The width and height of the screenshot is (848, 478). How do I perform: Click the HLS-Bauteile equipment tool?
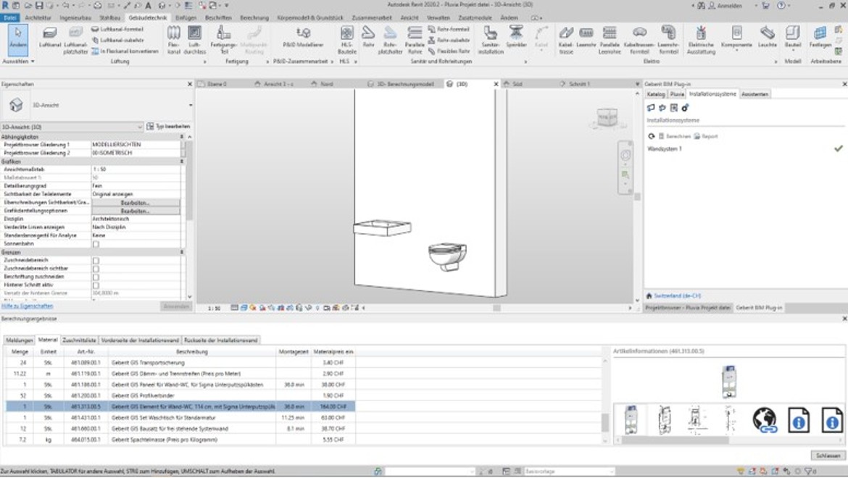(346, 40)
